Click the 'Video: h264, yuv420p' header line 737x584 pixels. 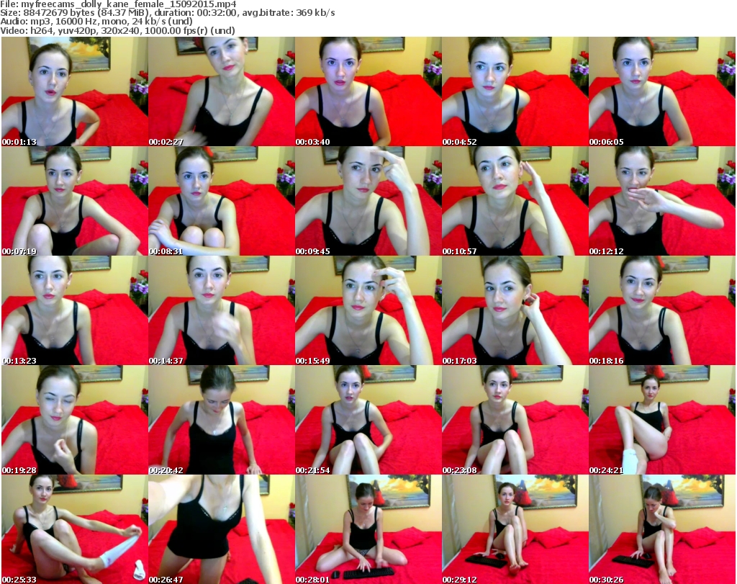(x=117, y=30)
